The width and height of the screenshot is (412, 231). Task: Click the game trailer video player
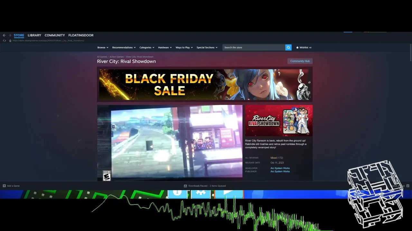pyautogui.click(x=170, y=141)
